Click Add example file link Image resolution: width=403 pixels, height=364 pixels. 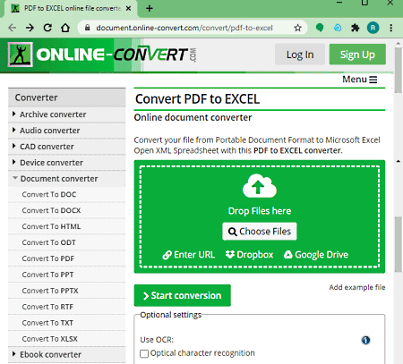point(357,287)
